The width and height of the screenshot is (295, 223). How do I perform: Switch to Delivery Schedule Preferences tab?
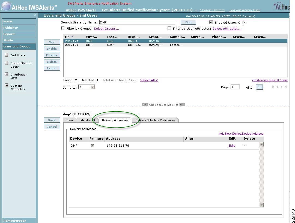tap(155, 120)
